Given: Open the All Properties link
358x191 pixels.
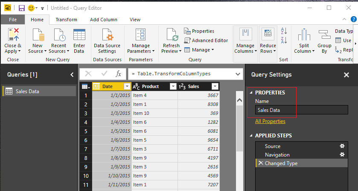Looking at the screenshot, I should tap(270, 121).
